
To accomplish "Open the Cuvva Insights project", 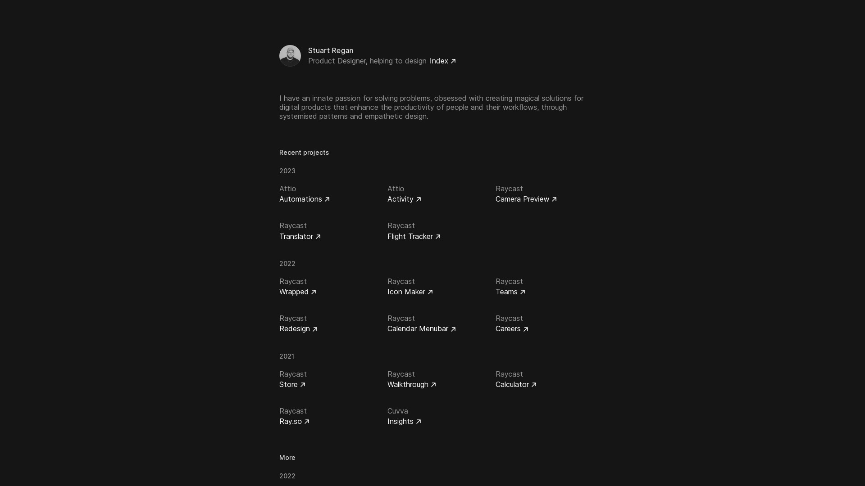I will [401, 421].
